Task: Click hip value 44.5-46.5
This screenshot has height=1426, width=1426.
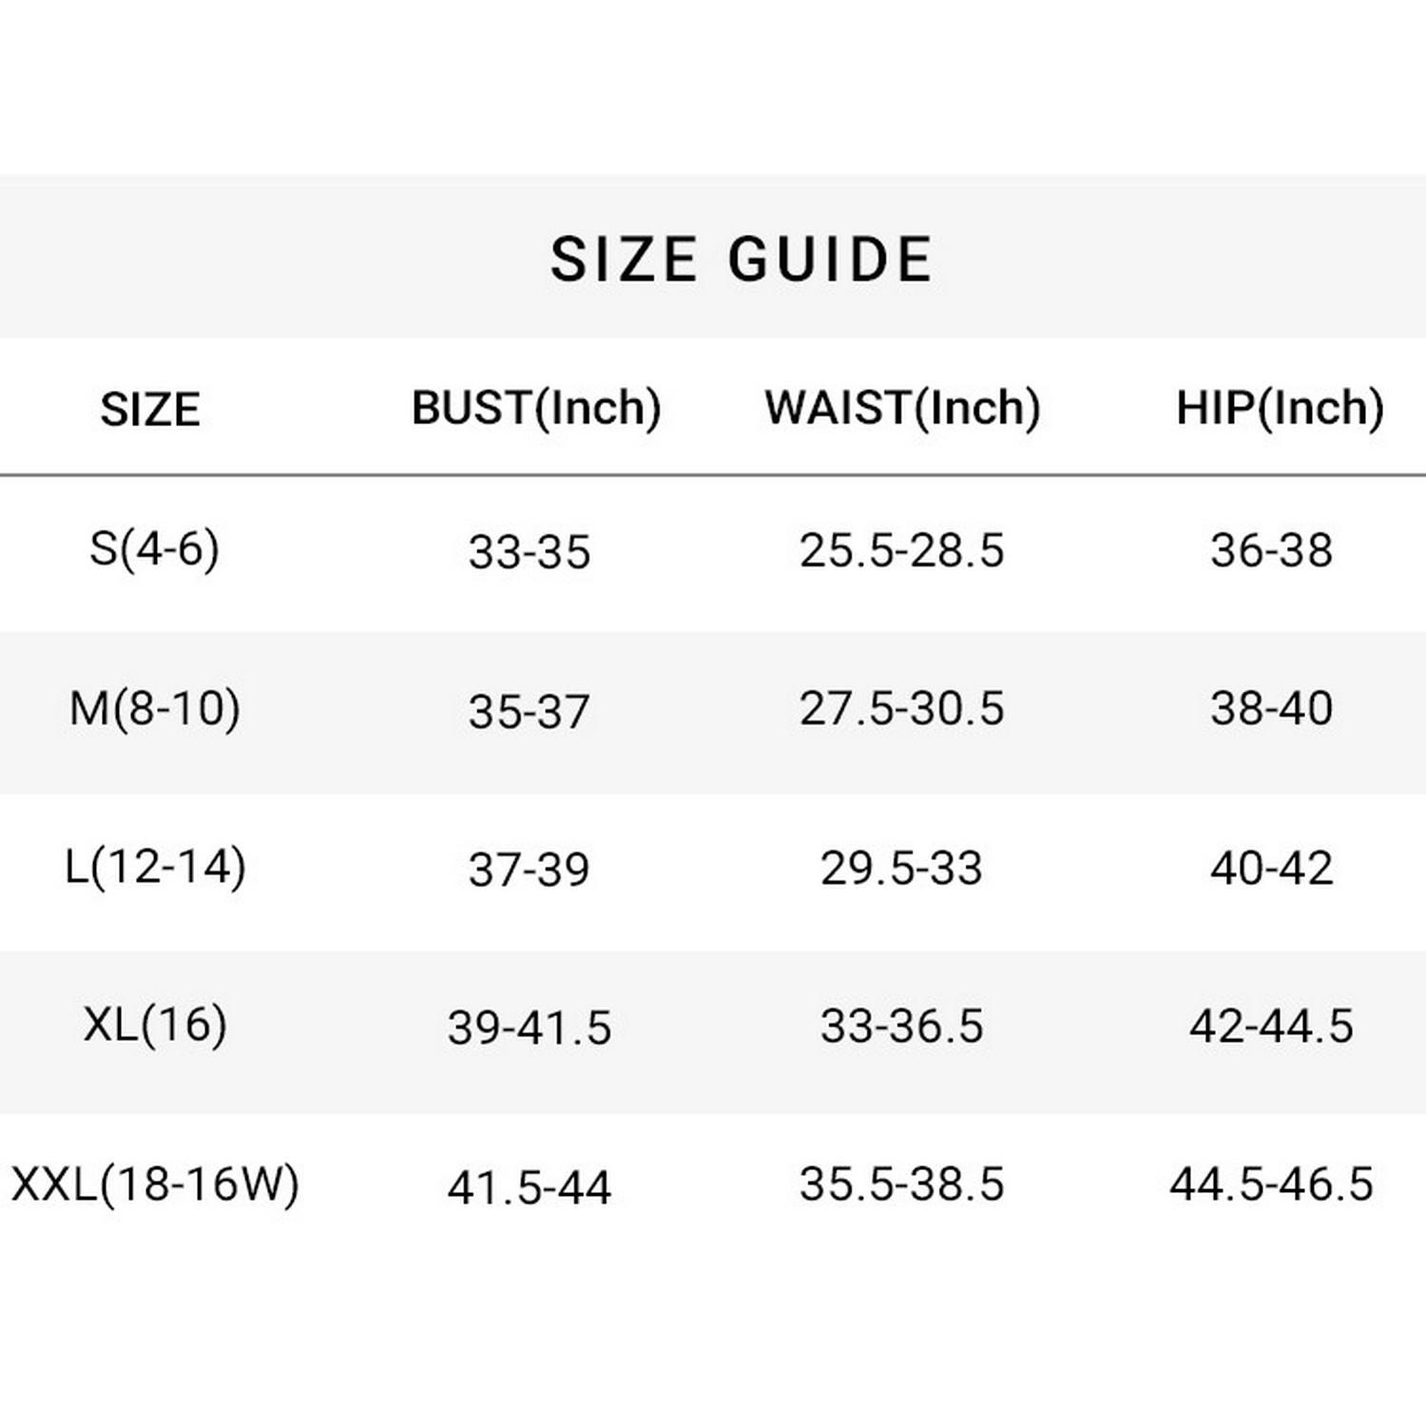Action: pyautogui.click(x=1271, y=1185)
